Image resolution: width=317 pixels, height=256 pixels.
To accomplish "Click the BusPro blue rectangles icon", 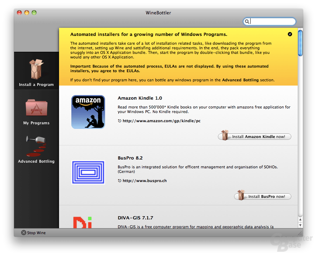I will point(88,172).
